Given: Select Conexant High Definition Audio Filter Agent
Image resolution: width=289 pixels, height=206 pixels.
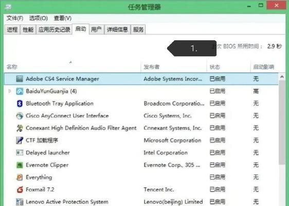Looking at the screenshot, I should click(x=81, y=128).
